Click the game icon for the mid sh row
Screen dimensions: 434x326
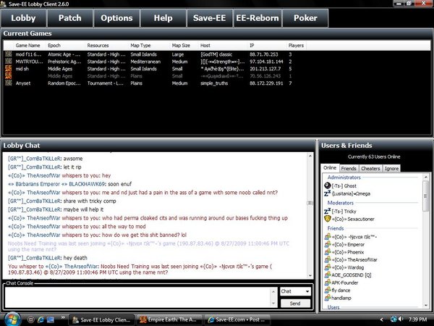point(9,68)
